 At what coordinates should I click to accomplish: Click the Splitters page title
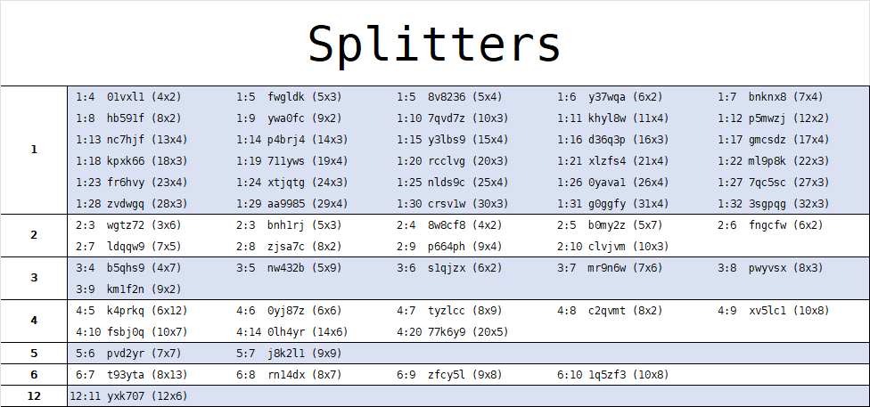435,44
